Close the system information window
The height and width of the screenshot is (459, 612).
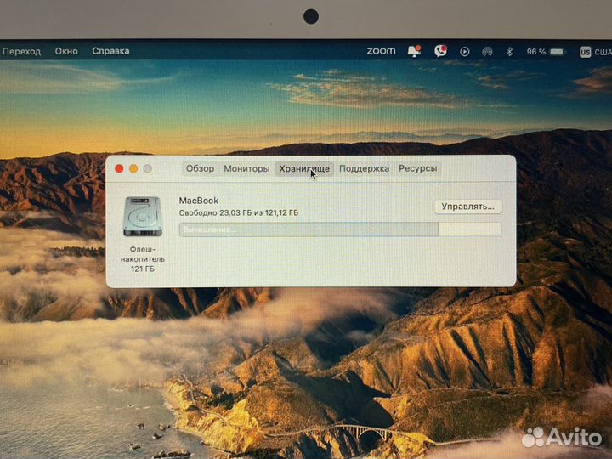[x=119, y=168]
